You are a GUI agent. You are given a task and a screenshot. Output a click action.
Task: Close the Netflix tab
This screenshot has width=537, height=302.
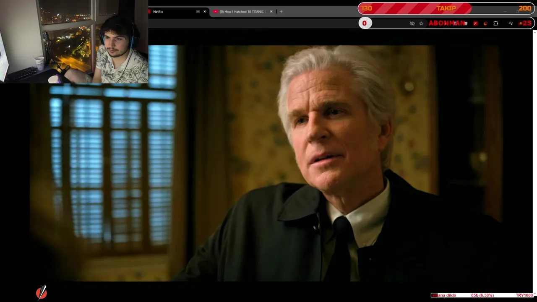[x=205, y=12]
